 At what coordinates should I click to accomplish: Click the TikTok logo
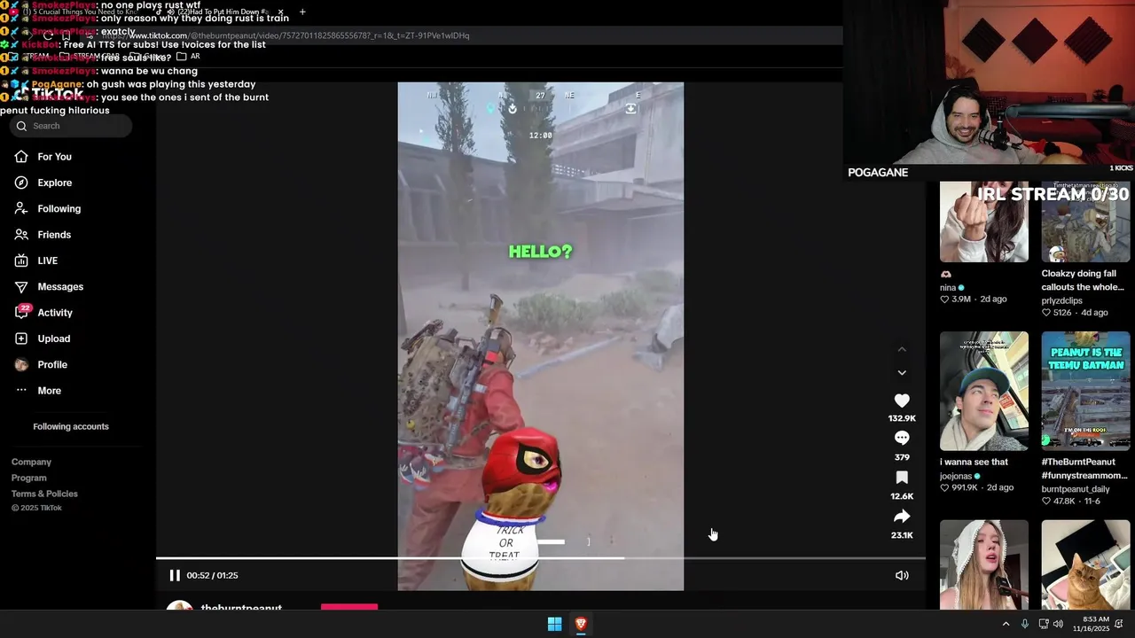point(49,94)
